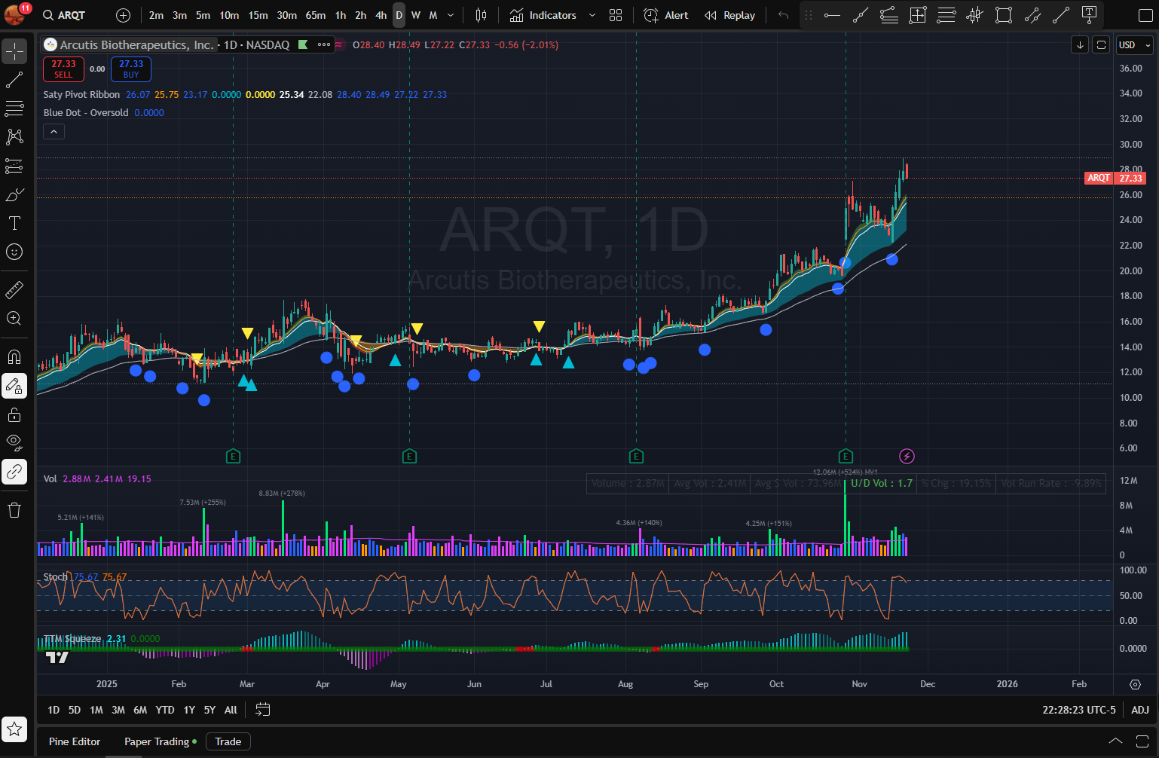Open the Indicators dialog

[543, 15]
